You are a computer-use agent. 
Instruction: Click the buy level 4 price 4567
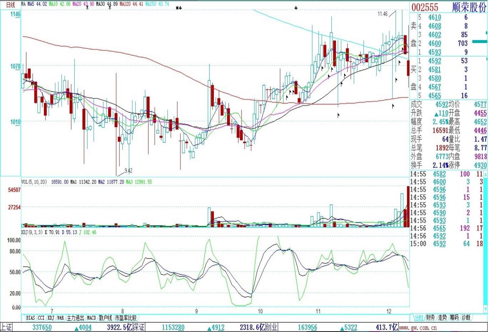435,87
